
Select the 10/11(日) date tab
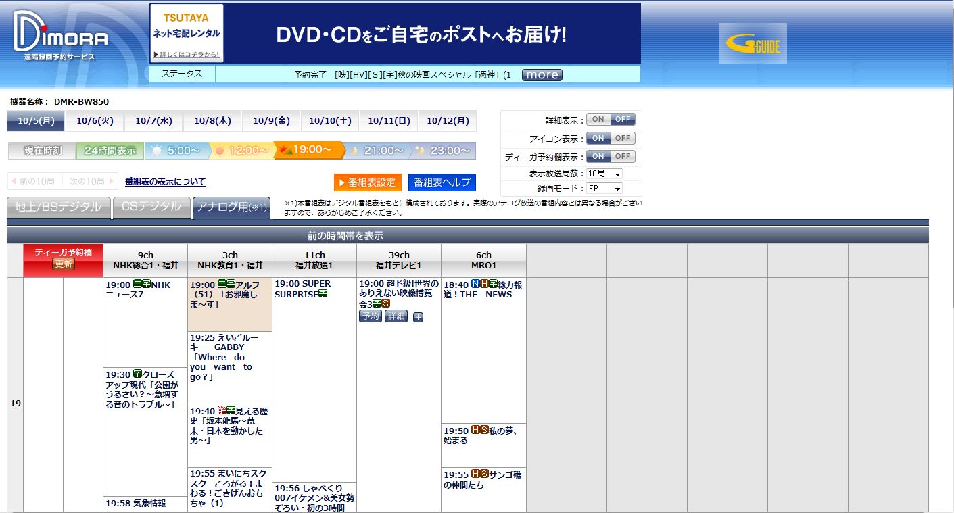point(389,121)
